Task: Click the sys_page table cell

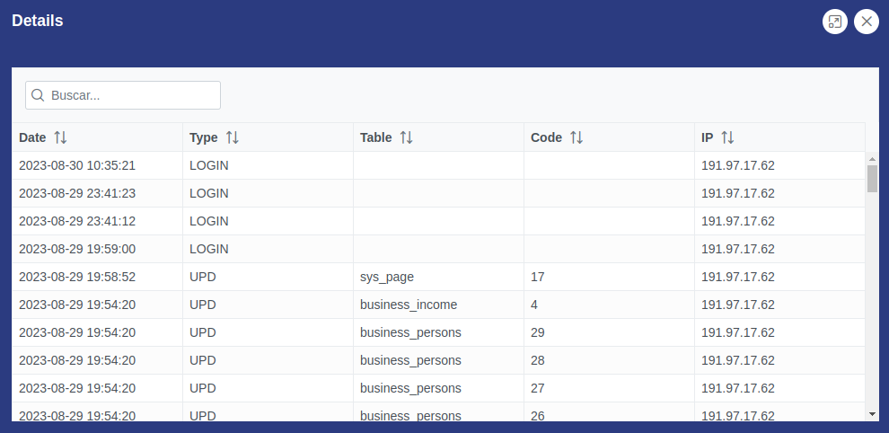Action: click(387, 277)
